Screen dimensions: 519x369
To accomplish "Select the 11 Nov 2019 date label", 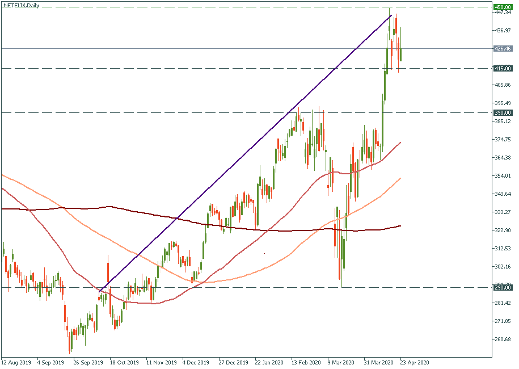I will [x=161, y=362].
